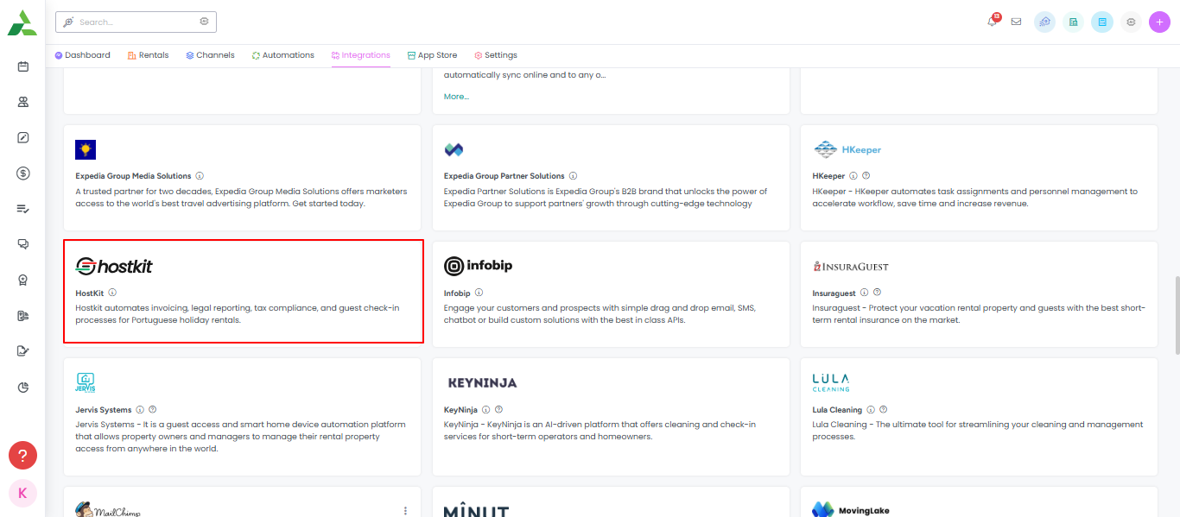Click the Infobip logo
Viewport: 1180px width, 517px height.
coord(478,266)
